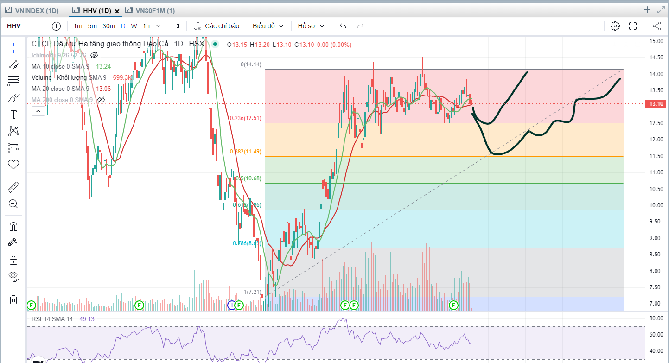Open the Fibonacci and horizontal lines tool
Viewport: 669px width, 363px height.
pyautogui.click(x=13, y=81)
